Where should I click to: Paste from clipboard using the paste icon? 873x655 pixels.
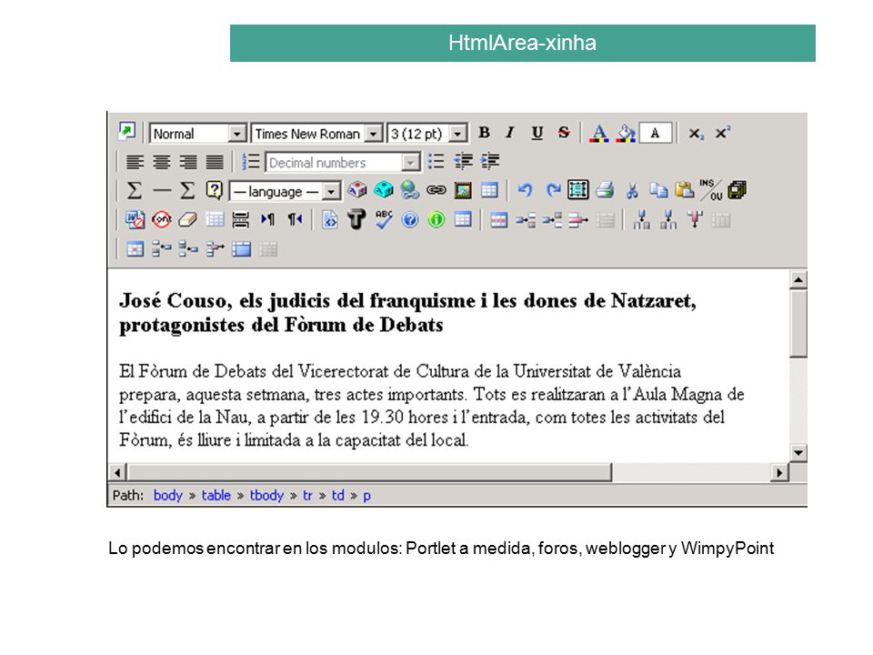point(684,190)
